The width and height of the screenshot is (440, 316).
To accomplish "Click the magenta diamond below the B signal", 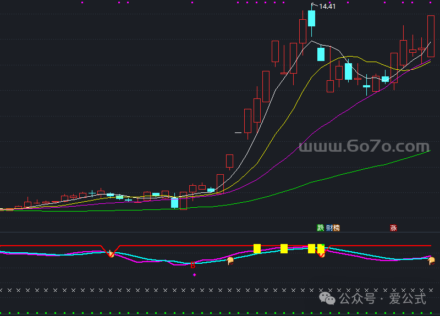I will 195,274.
